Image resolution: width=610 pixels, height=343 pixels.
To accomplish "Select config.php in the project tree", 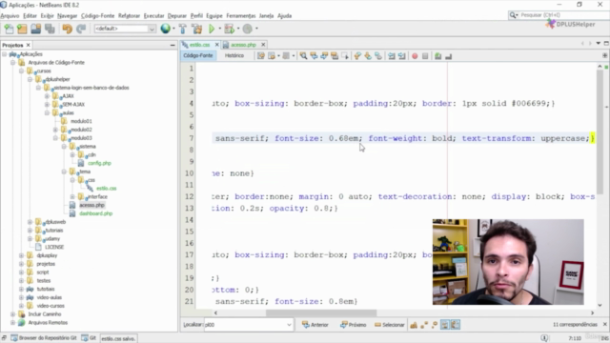I will click(x=99, y=163).
